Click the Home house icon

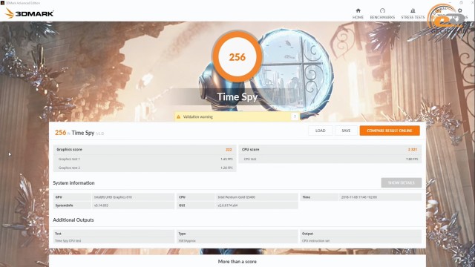pos(358,10)
